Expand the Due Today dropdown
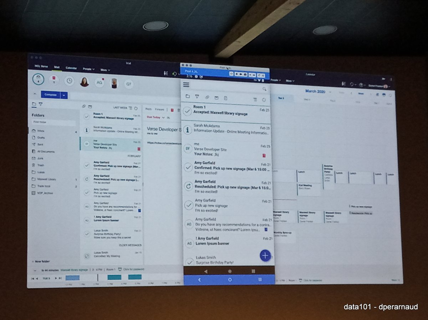This screenshot has width=428, height=320. (x=163, y=117)
